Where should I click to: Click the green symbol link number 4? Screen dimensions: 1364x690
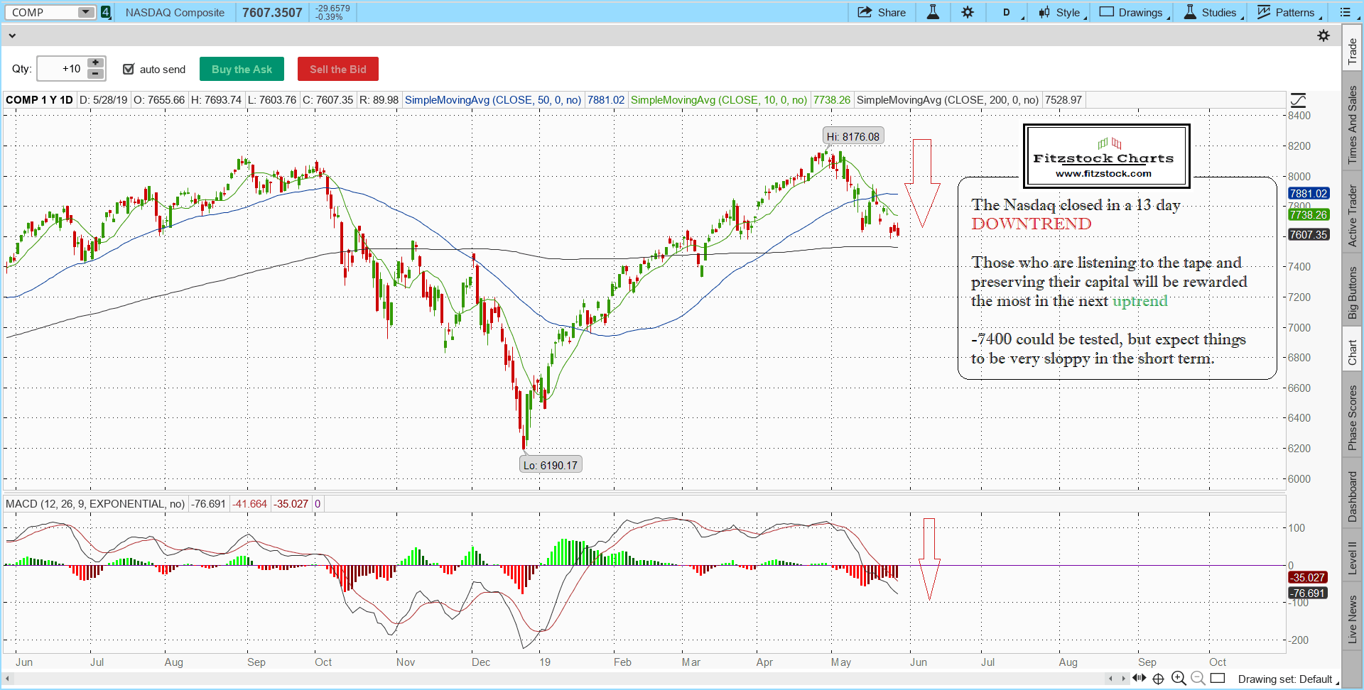(x=106, y=12)
